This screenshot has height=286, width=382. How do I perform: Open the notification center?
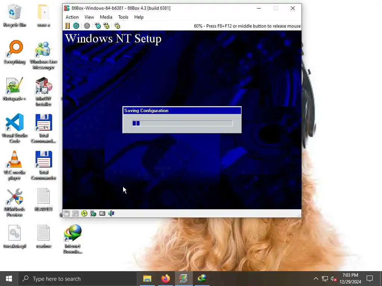pos(370,279)
